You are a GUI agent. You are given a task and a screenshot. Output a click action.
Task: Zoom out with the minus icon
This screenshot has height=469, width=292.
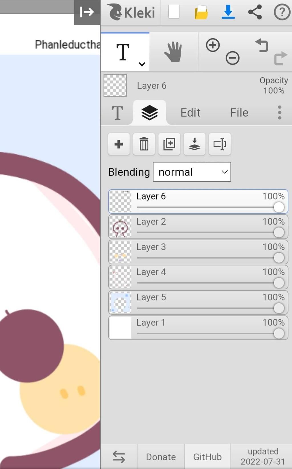(233, 58)
